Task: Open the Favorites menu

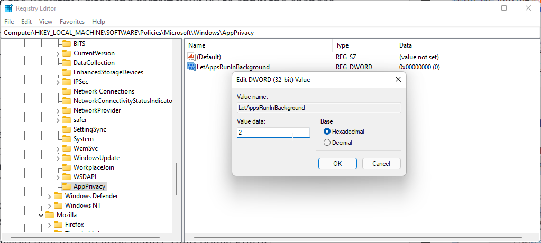Action: tap(72, 22)
